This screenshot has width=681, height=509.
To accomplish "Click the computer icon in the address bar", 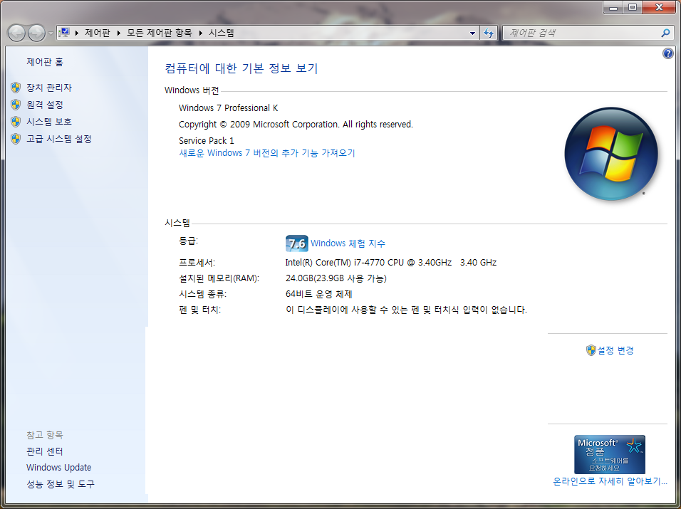I will 65,33.
